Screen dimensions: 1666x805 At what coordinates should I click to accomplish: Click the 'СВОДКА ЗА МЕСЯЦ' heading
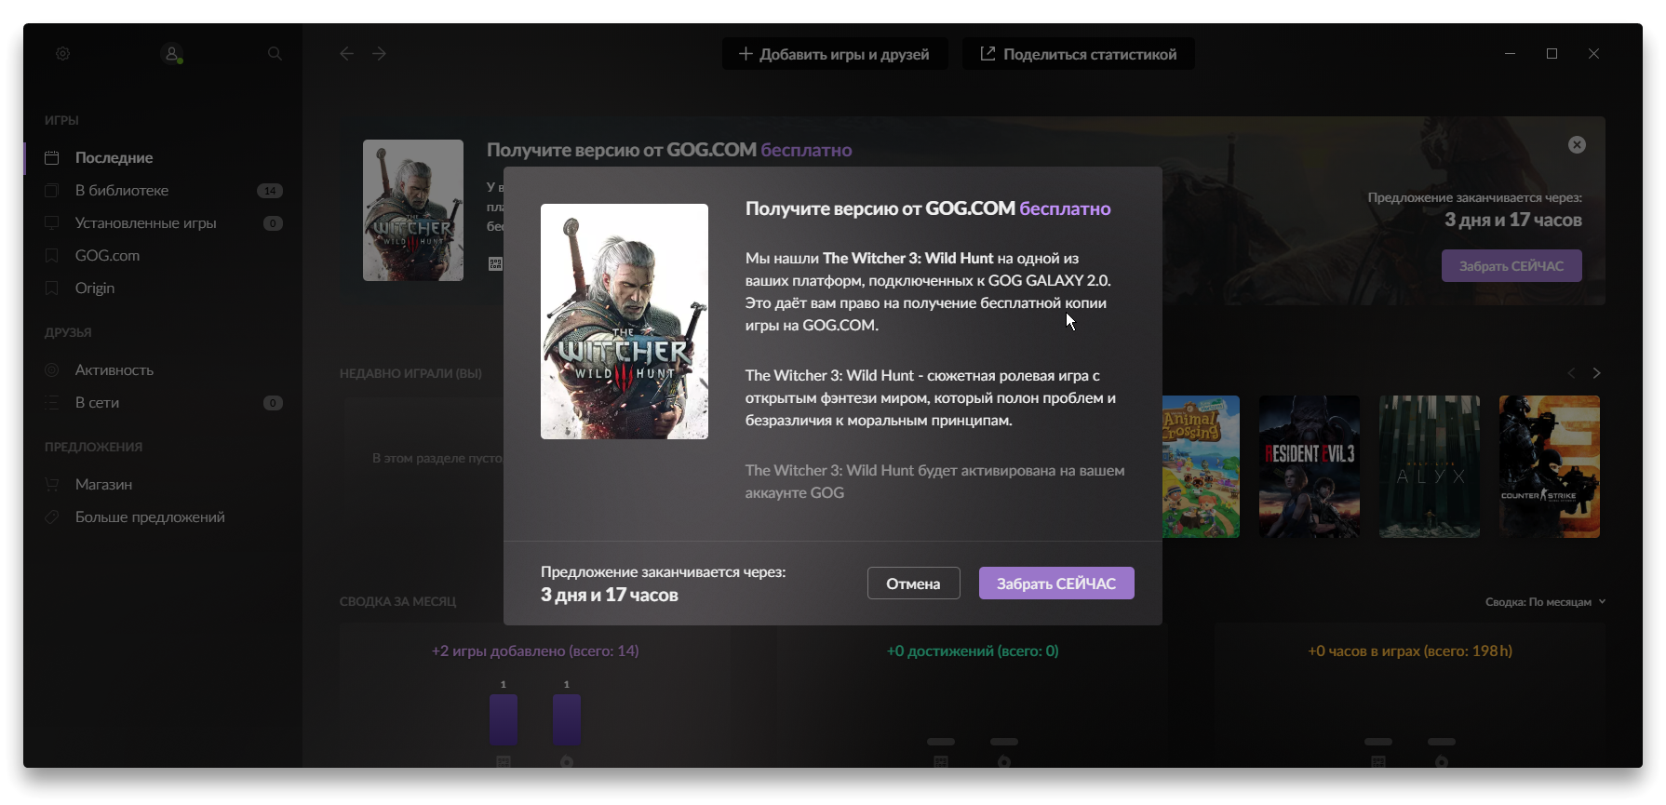[x=398, y=602]
